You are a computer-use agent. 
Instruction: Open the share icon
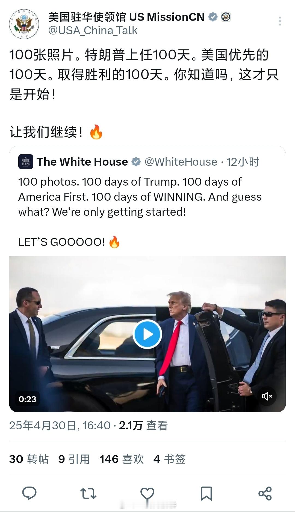pos(265,493)
